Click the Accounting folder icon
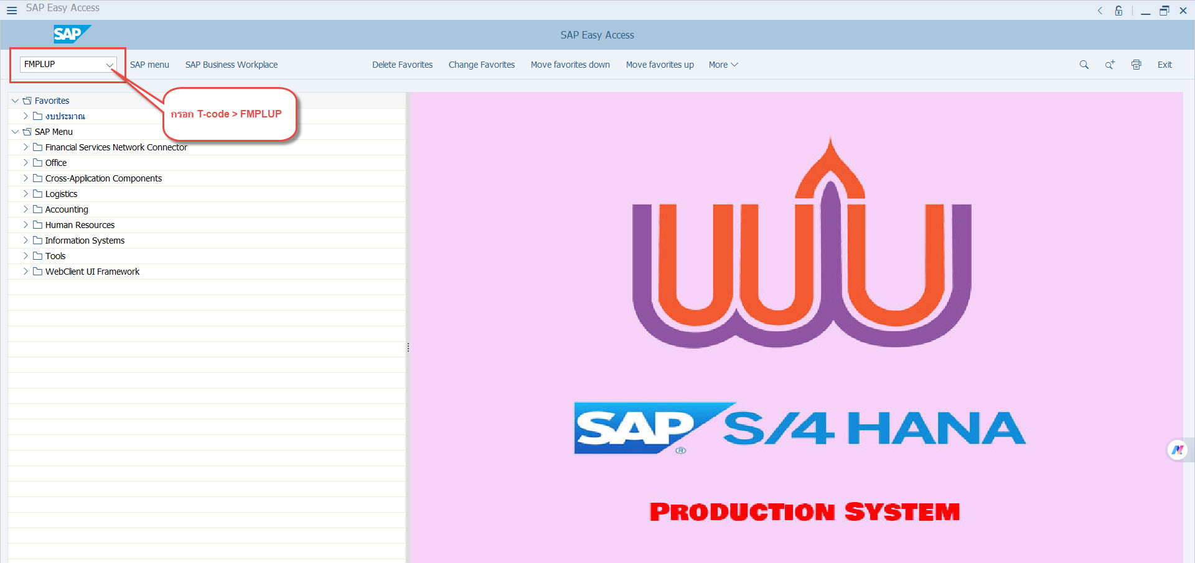This screenshot has width=1195, height=563. pos(37,209)
